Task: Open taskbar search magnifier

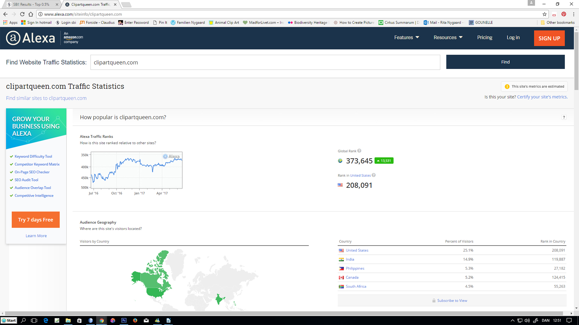Action: 23,320
